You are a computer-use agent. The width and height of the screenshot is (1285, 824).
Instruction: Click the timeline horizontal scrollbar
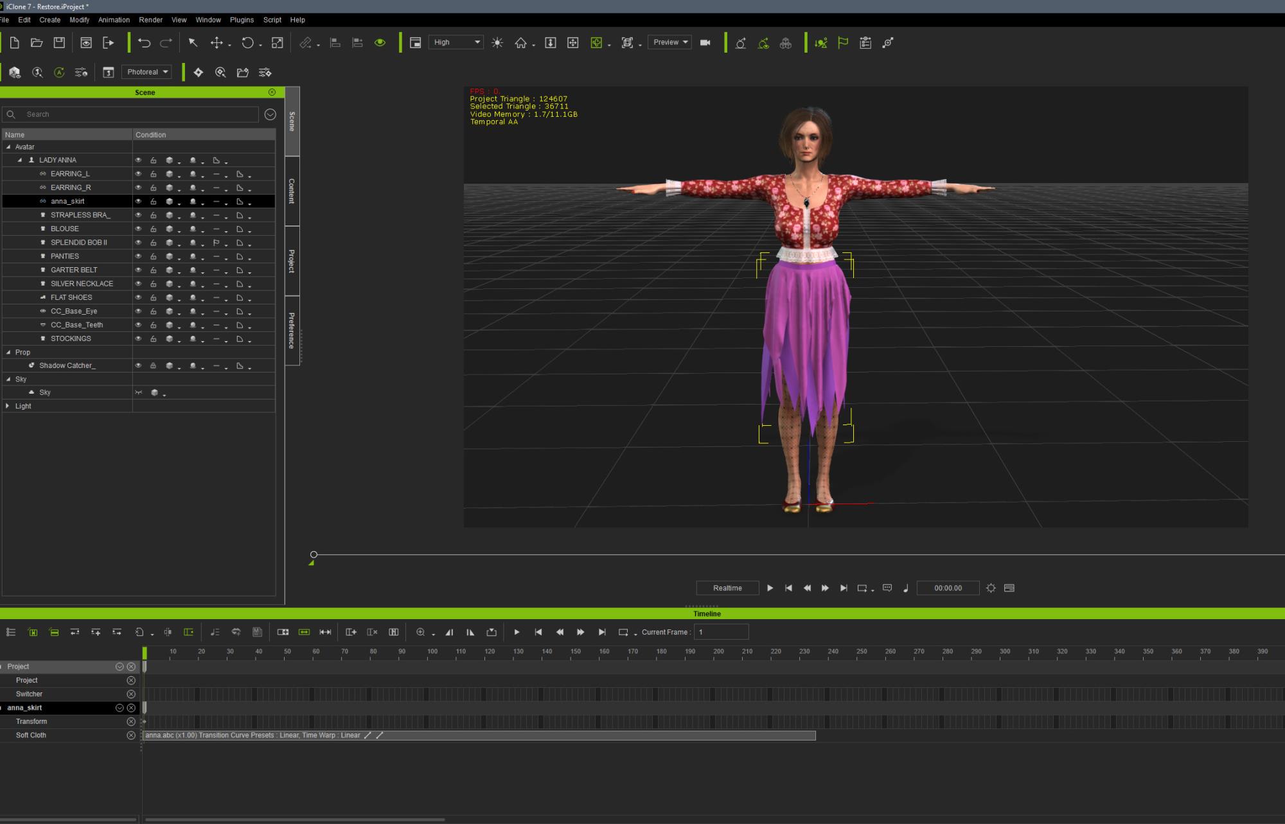[295, 820]
